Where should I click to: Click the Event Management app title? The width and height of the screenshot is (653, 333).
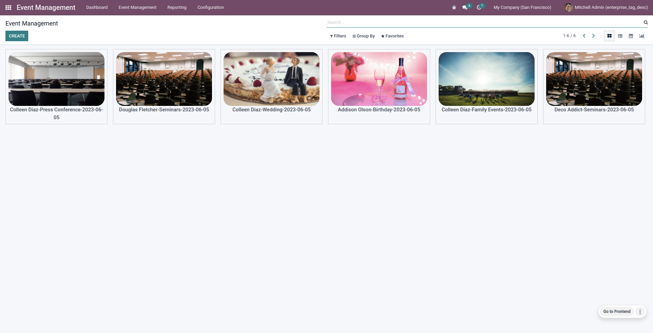coord(46,7)
